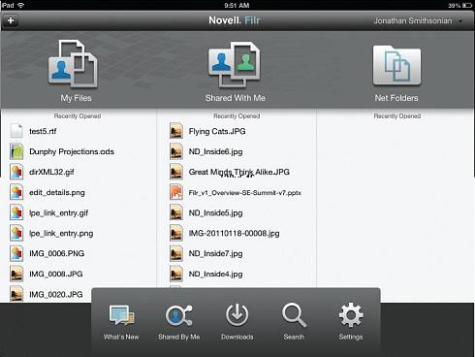Tap the Wi-Fi indicator in status bar

pos(20,5)
